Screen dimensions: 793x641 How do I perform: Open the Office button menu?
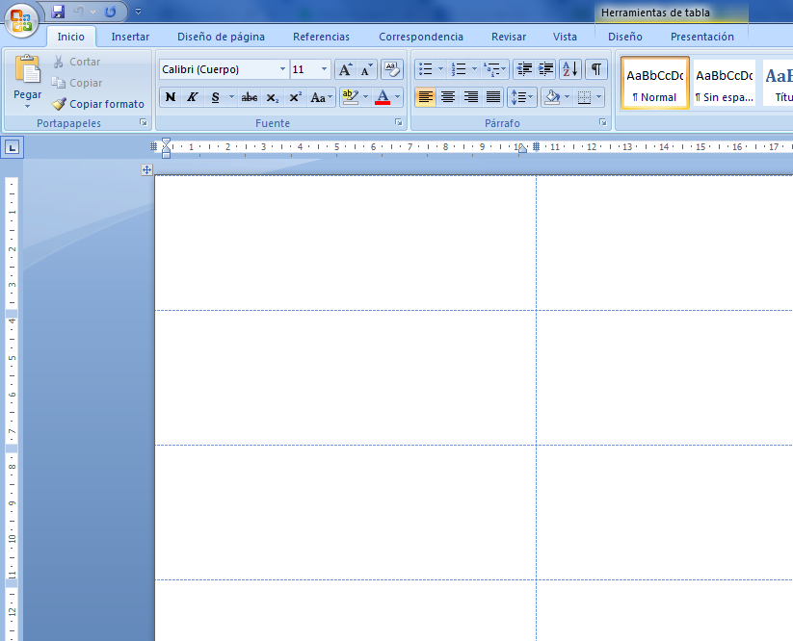pyautogui.click(x=21, y=20)
